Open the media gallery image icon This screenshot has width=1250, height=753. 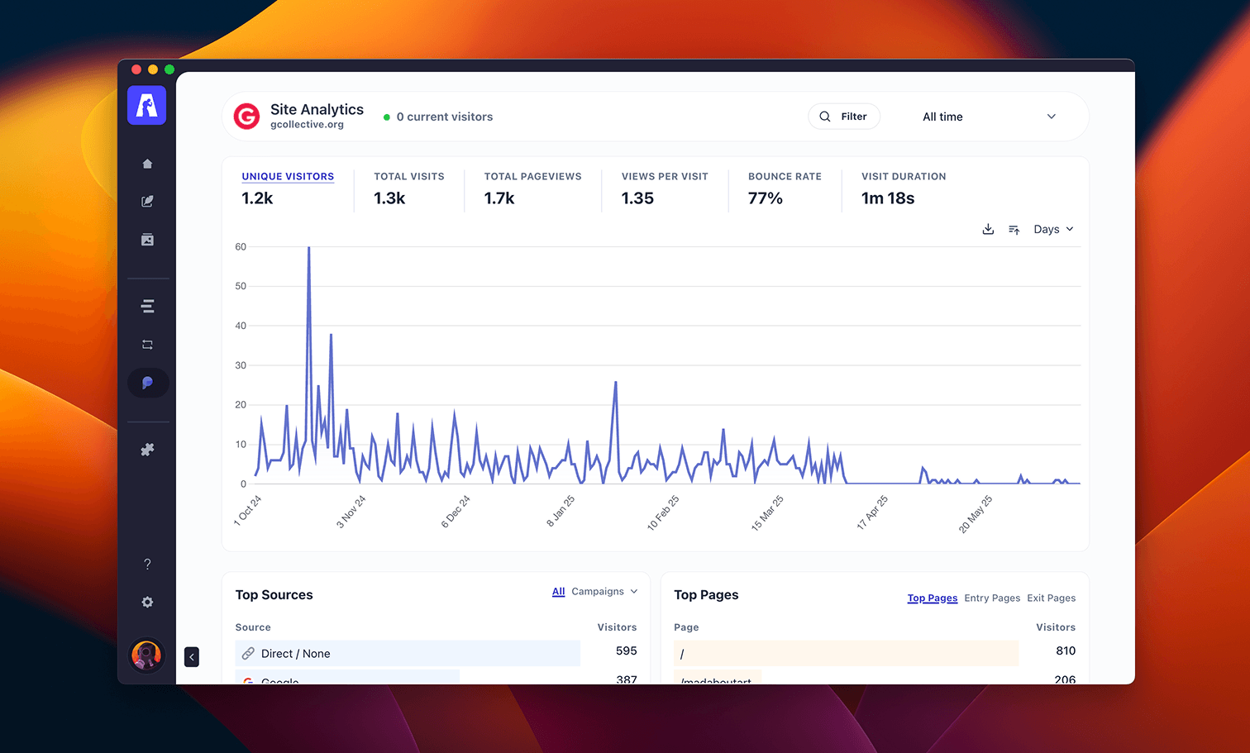click(147, 240)
